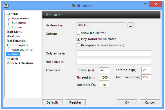Click the Tolerance (%) field
This screenshot has height=110, width=165.
point(104,85)
